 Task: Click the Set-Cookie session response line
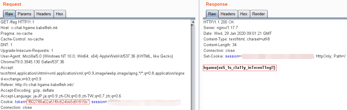(x=274, y=56)
